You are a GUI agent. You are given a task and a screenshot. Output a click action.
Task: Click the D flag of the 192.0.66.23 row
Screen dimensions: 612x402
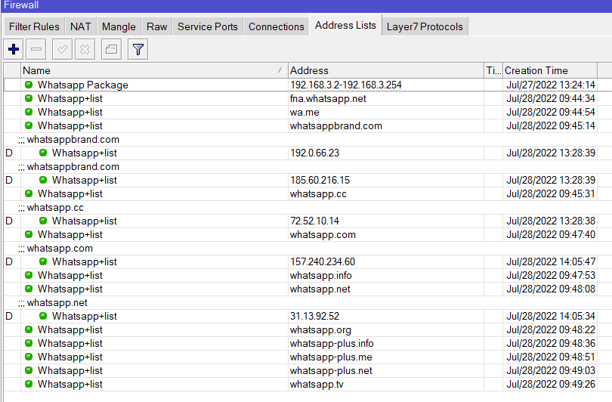coord(9,153)
